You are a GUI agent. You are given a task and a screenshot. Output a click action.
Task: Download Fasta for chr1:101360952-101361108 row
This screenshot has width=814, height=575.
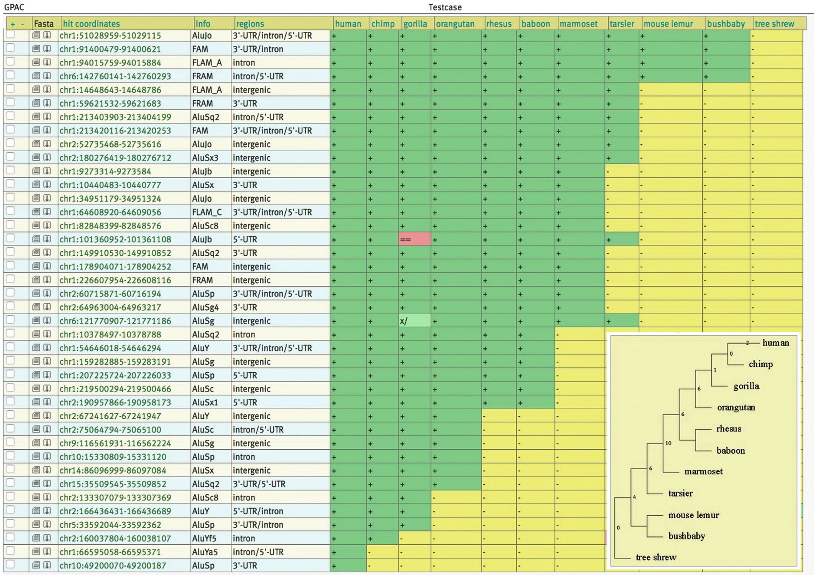click(47, 239)
